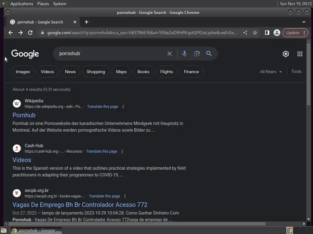Viewport: 313px width, 234px height.
Task: Close the pornohub - Google Search tab
Action: [x=75, y=22]
